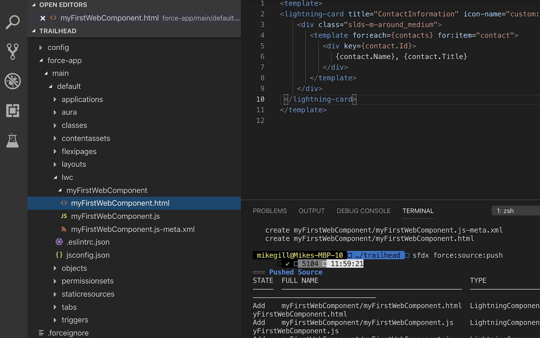The height and width of the screenshot is (338, 540).
Task: Switch to the PROBLEMS tab
Action: pos(270,211)
